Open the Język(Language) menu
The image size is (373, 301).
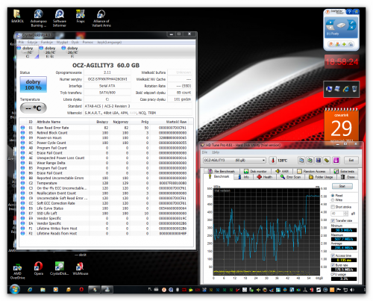tap(109, 42)
